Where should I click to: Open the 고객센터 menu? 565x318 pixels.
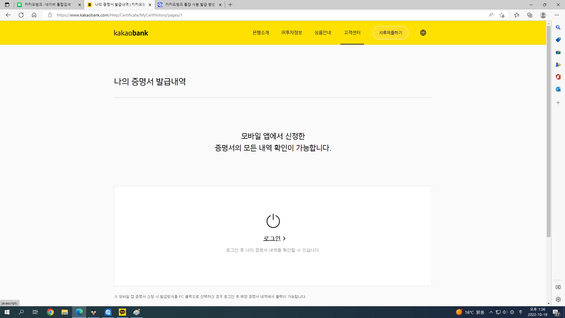pyautogui.click(x=352, y=33)
